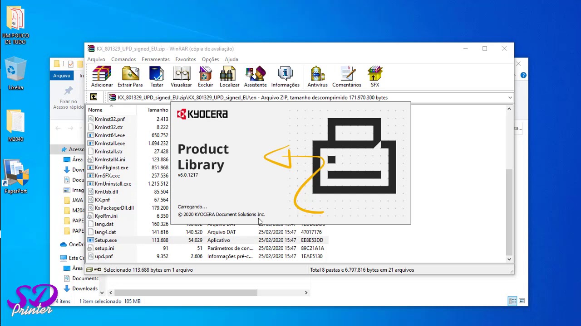The height and width of the screenshot is (326, 581).
Task: Open the M2040 desktop folder
Action: (15, 125)
